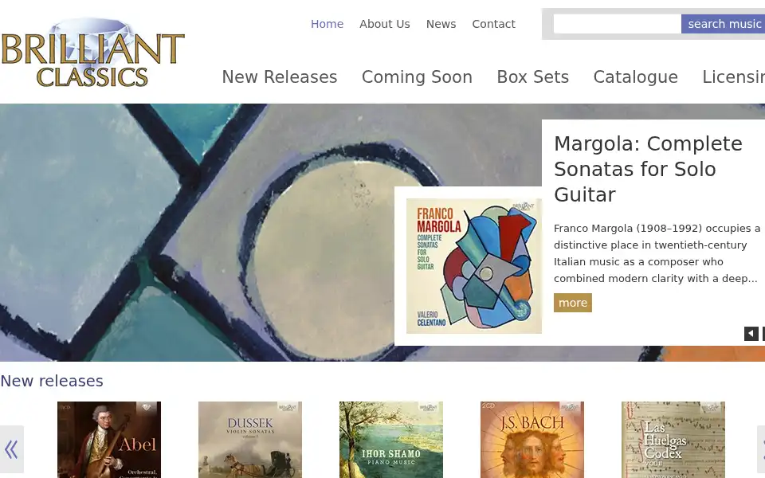Open Box Sets section
The height and width of the screenshot is (478, 765).
pyautogui.click(x=533, y=77)
